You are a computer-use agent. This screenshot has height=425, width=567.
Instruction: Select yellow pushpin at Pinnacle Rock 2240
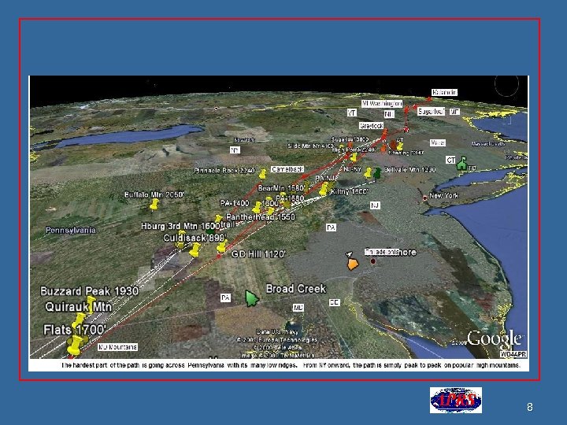pyautogui.click(x=262, y=174)
